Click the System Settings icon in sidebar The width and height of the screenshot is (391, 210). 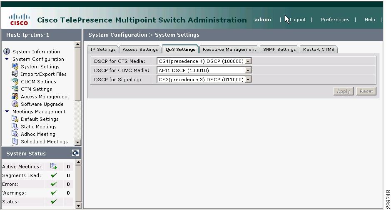click(x=15, y=67)
